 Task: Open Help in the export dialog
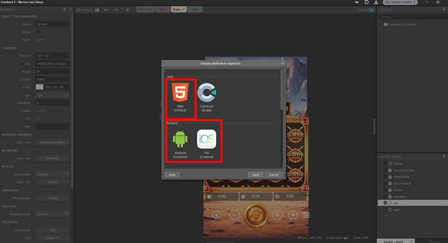click(x=172, y=174)
